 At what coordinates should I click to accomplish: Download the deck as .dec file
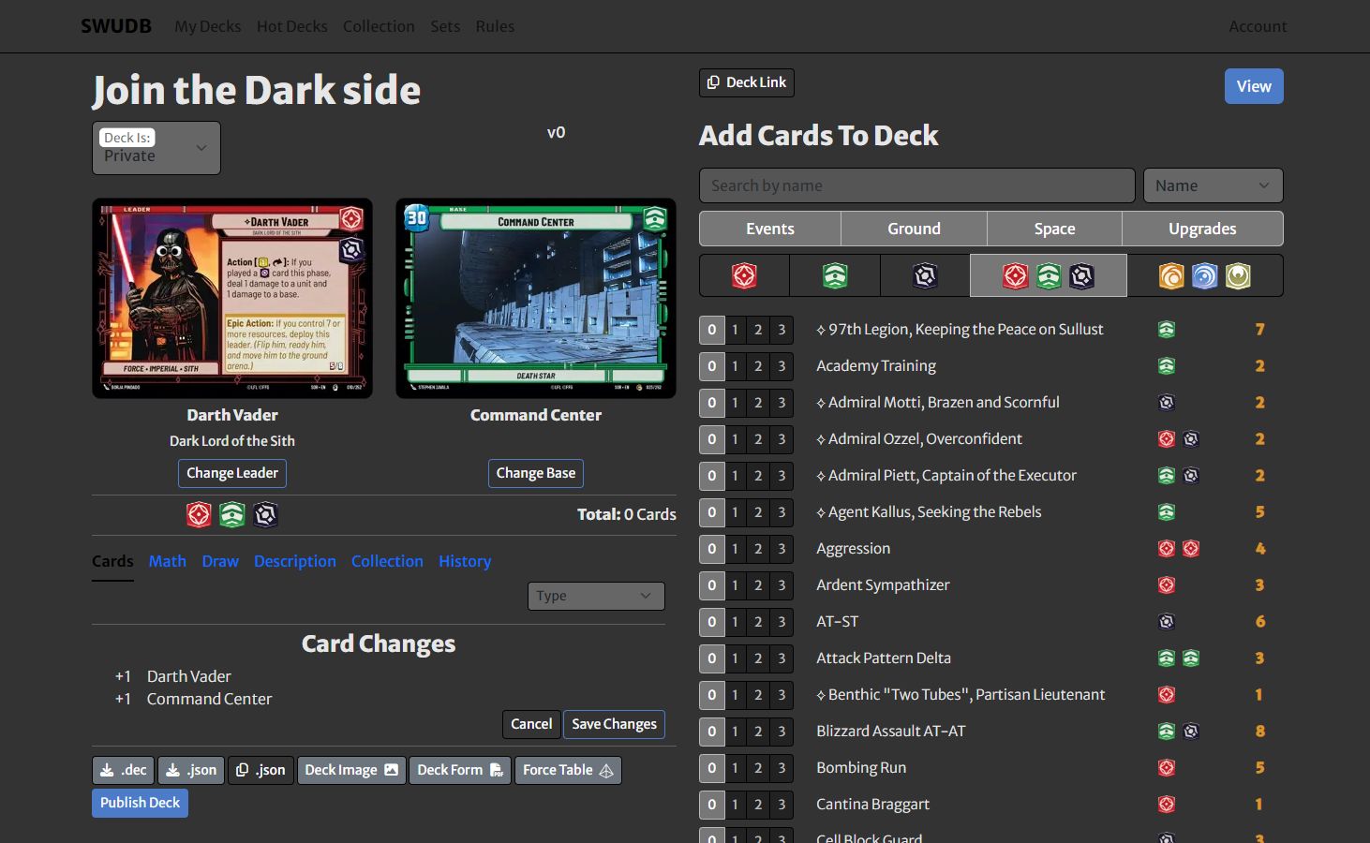point(124,770)
